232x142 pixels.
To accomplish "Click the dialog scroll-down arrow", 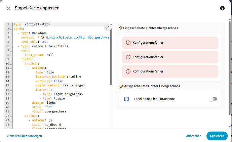I will pos(230,127).
